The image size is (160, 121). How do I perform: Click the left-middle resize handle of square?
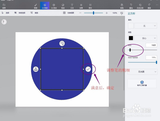(40, 69)
